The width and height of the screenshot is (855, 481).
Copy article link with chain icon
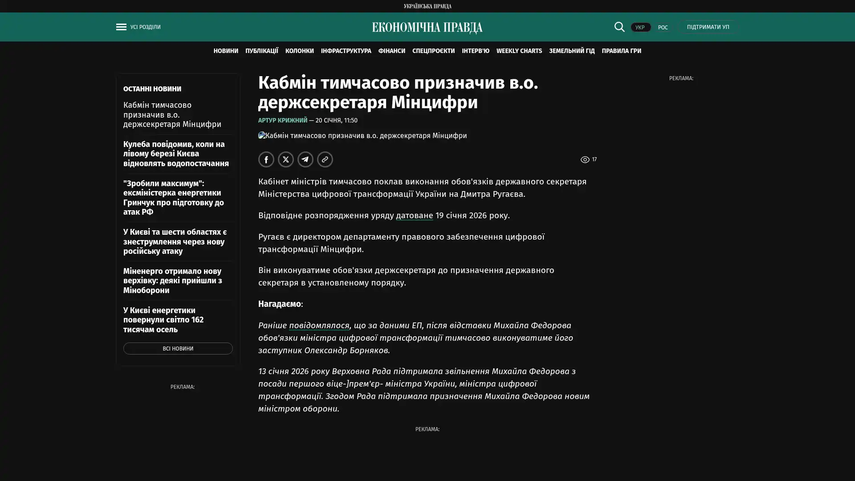(325, 159)
